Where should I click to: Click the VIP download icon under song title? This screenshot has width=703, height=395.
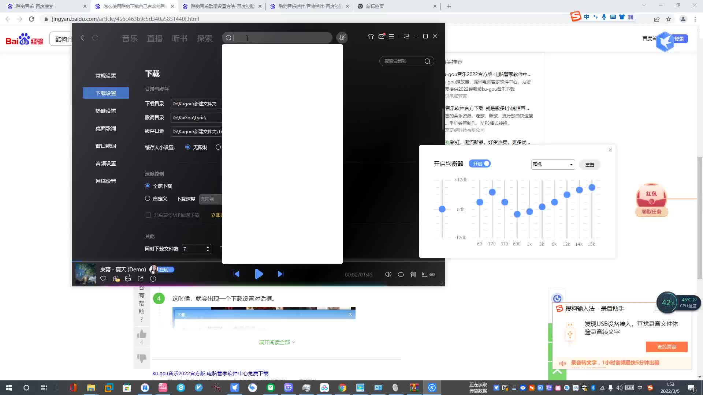116,279
